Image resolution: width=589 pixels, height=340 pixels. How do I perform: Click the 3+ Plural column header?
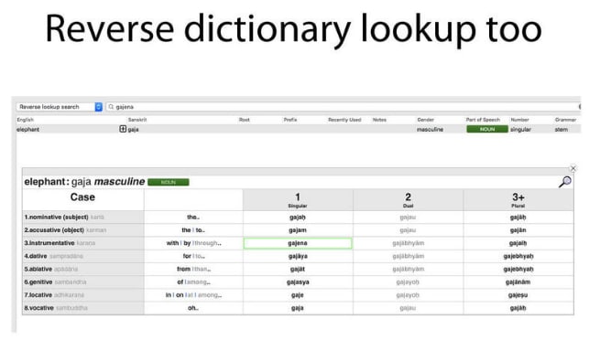518,200
